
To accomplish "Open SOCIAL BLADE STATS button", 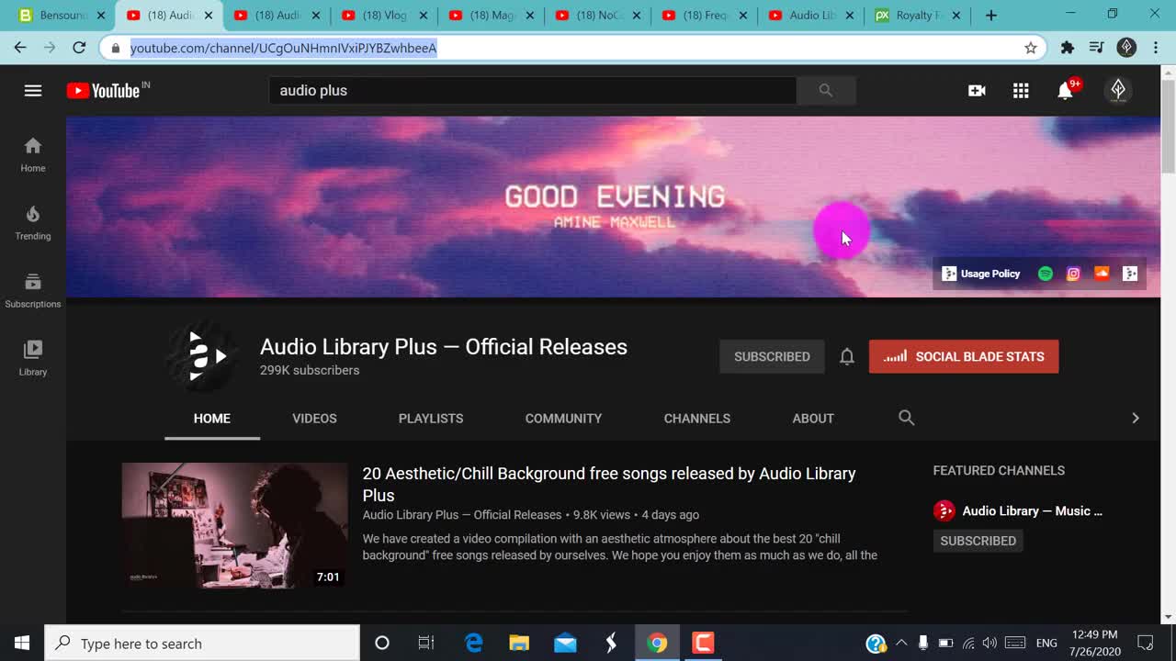I will pos(964,356).
